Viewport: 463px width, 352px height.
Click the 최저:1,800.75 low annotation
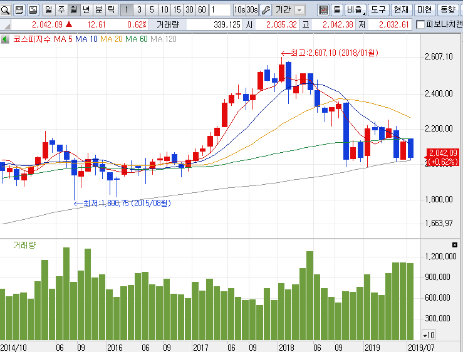122,203
